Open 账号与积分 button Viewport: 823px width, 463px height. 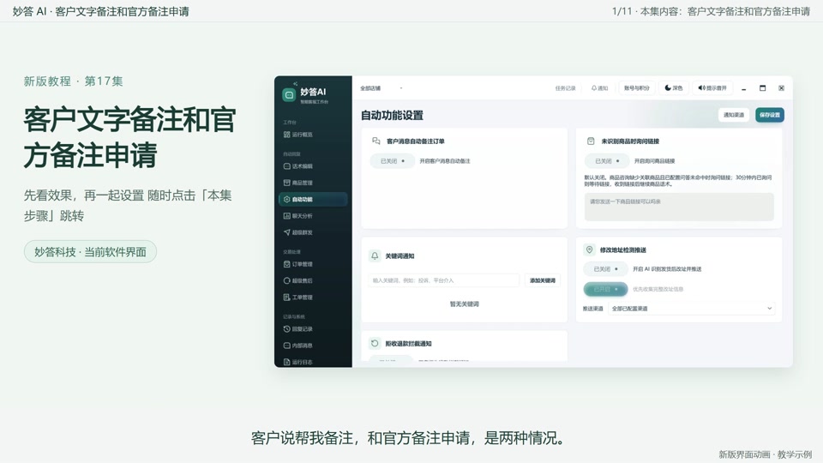click(636, 88)
